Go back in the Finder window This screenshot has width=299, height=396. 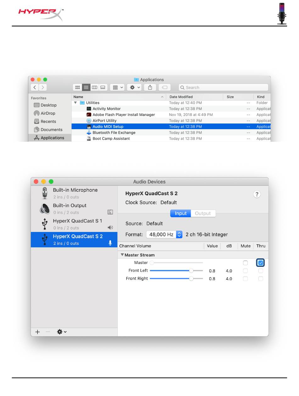point(35,88)
